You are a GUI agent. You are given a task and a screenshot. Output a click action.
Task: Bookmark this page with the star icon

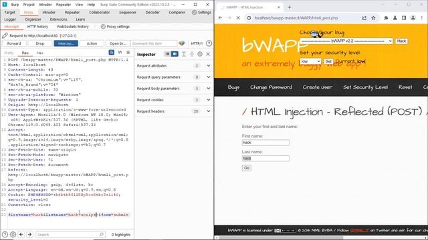pyautogui.click(x=373, y=18)
